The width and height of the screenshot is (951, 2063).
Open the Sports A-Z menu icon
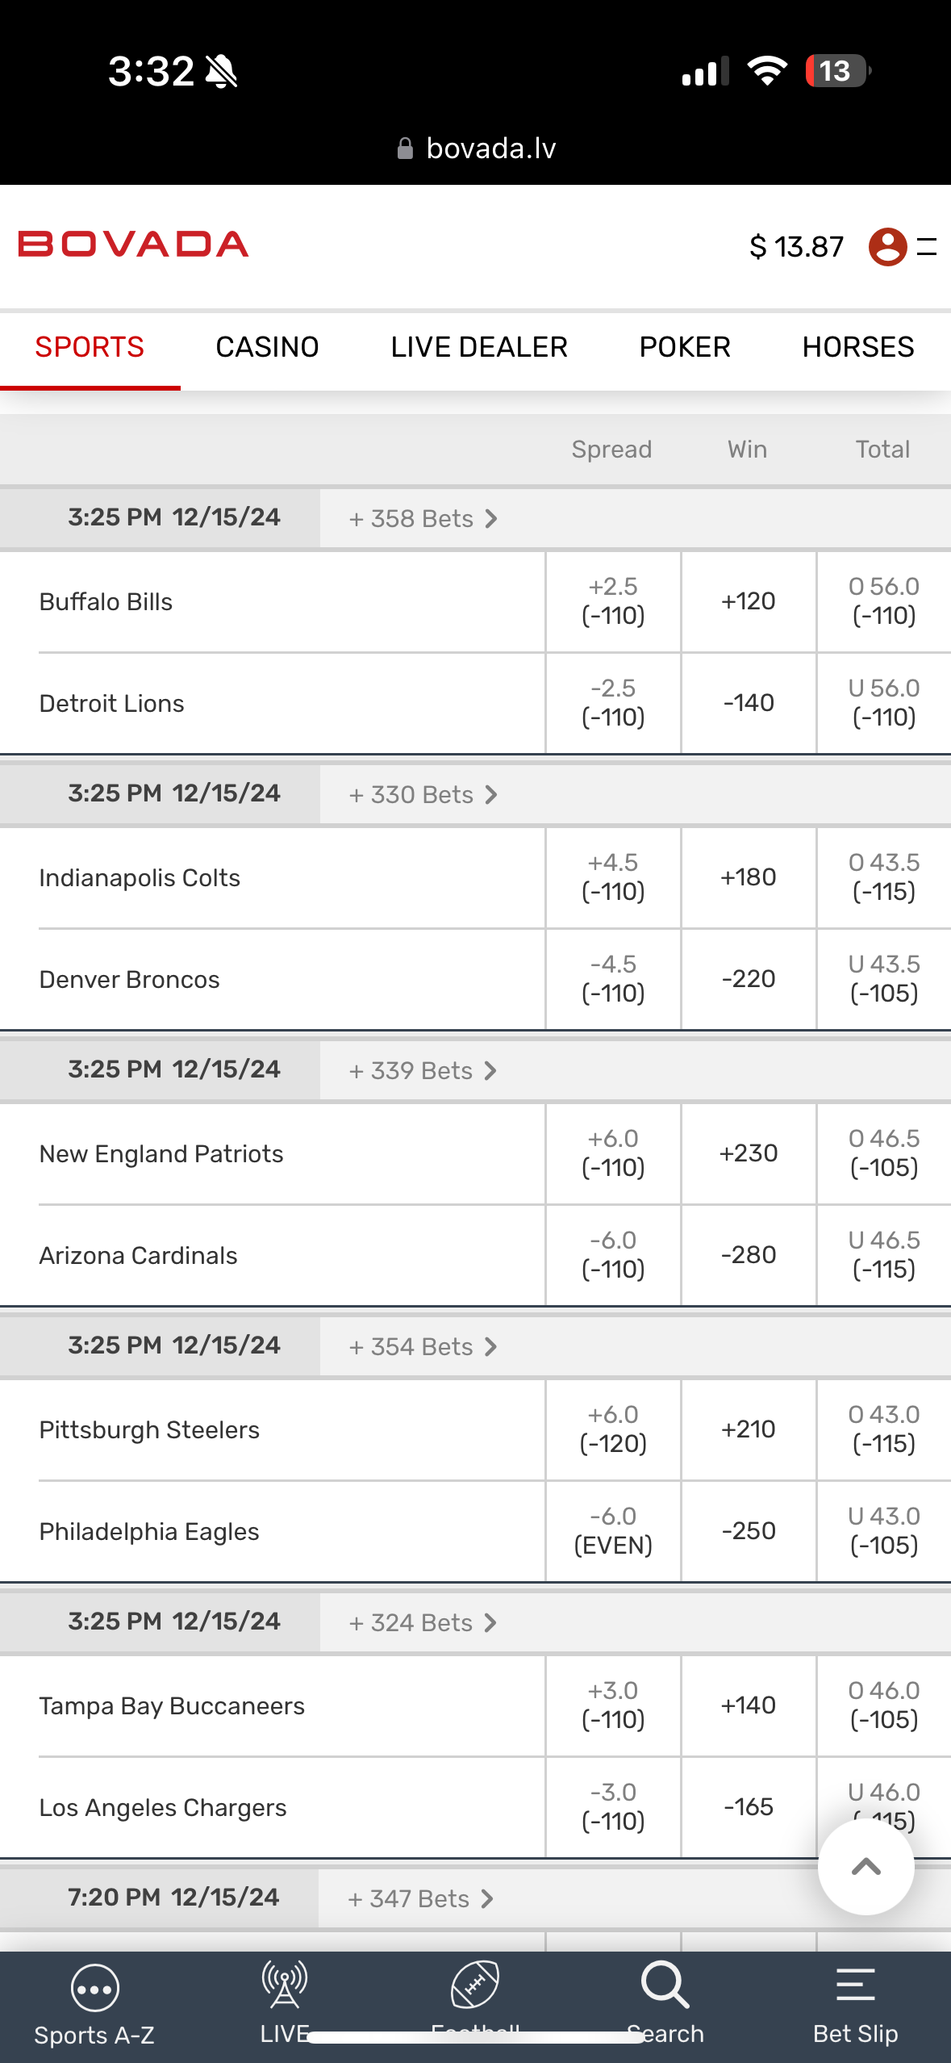point(94,1990)
